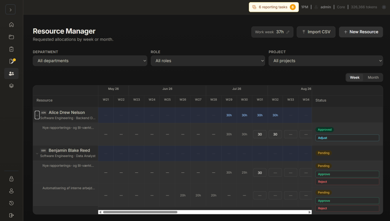The width and height of the screenshot is (390, 221).
Task: Click Benjamin's header row Pending badge
Action: [323, 153]
